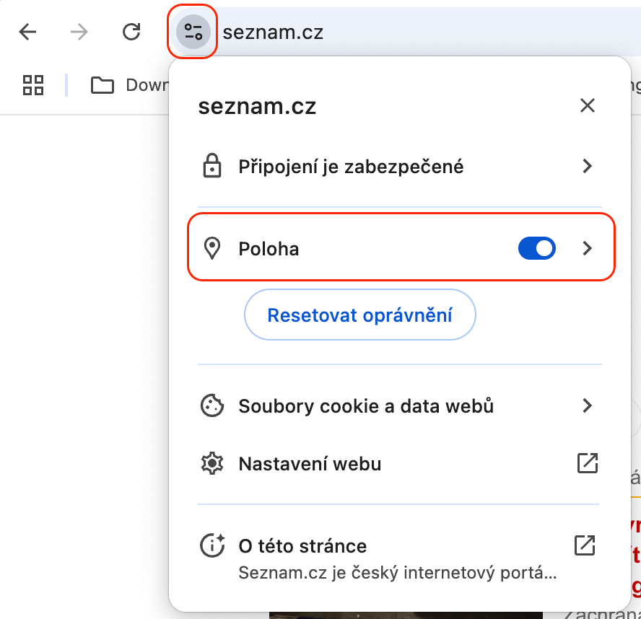Reload the page with refresh icon
Image resolution: width=641 pixels, height=619 pixels.
pyautogui.click(x=131, y=32)
